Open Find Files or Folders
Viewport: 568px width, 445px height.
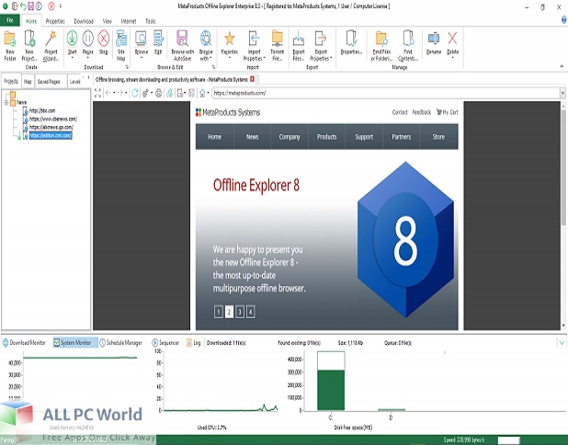(381, 45)
